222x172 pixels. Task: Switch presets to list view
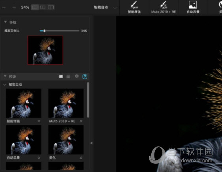pos(68,76)
